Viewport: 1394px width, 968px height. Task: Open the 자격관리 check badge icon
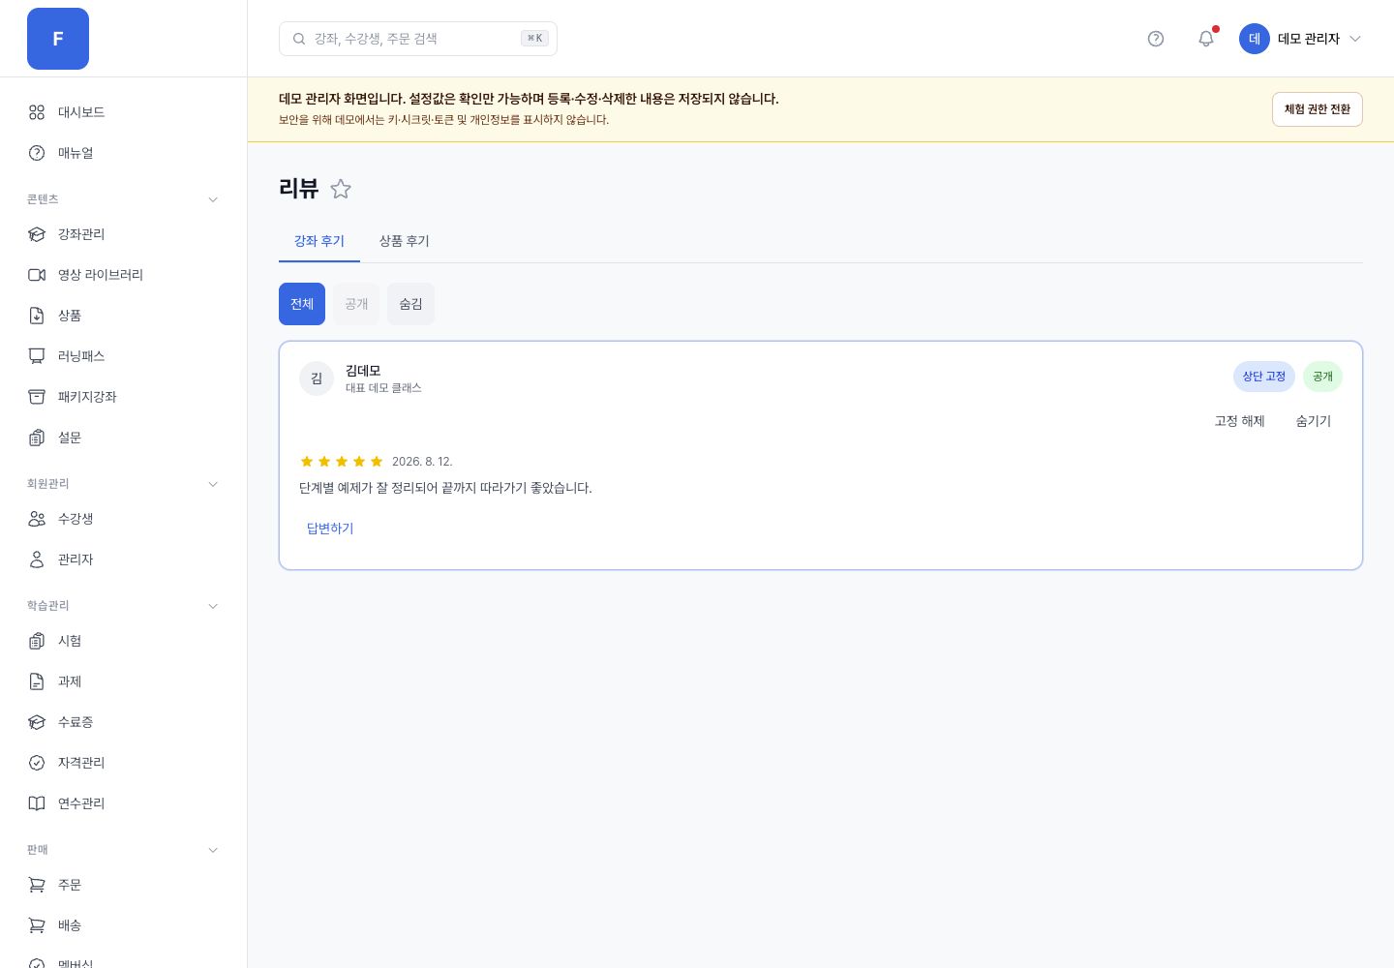[37, 763]
